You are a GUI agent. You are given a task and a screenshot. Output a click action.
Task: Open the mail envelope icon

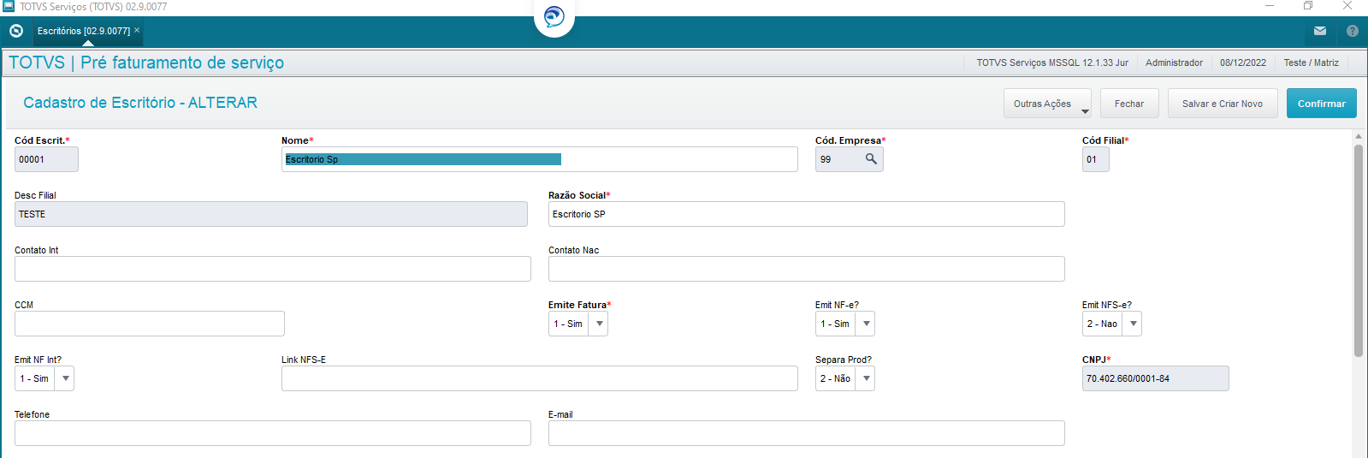(x=1320, y=31)
